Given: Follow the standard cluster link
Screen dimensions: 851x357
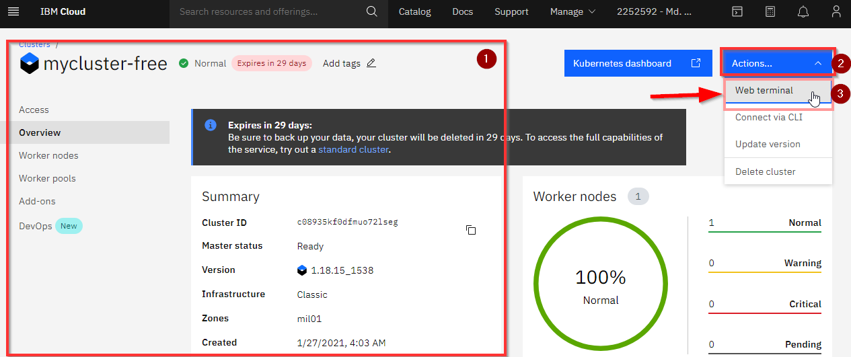Looking at the screenshot, I should [x=353, y=149].
